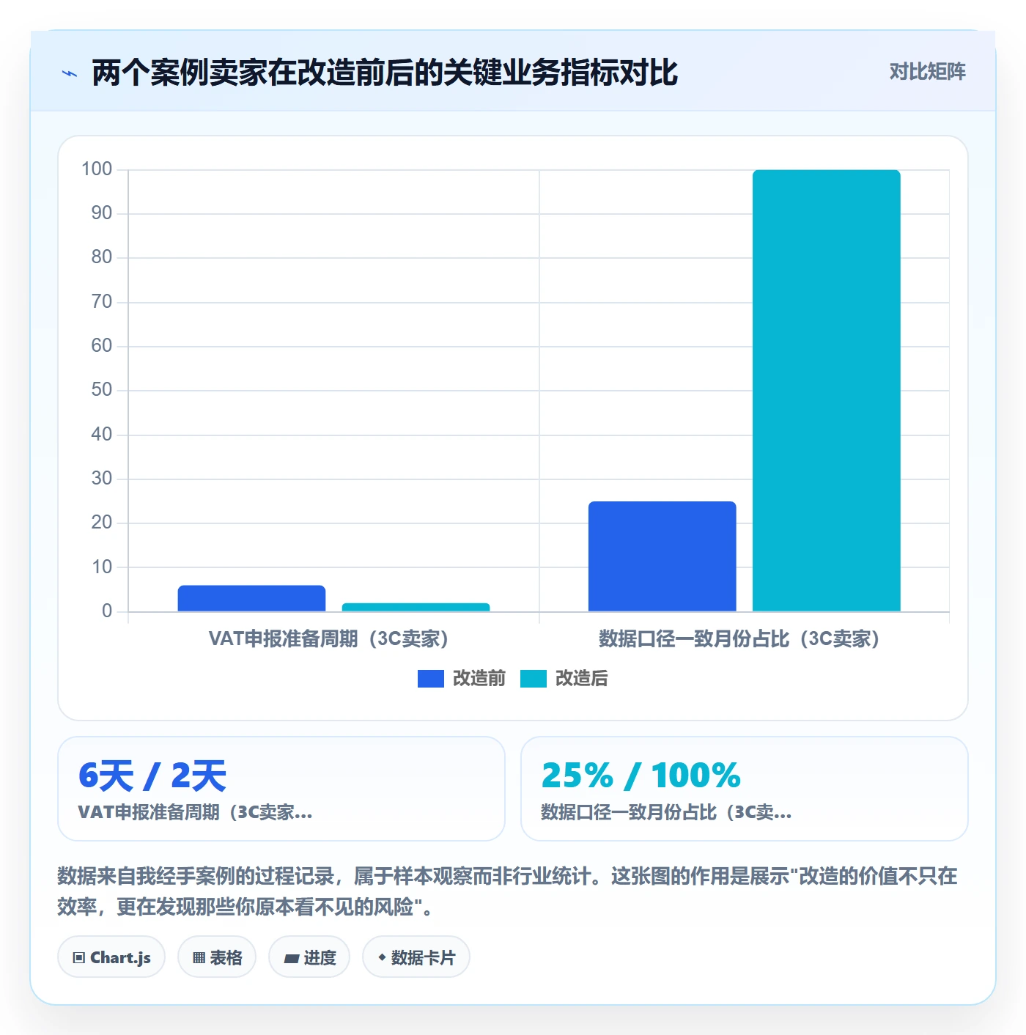Click the lightning icon beside the title

[x=70, y=73]
